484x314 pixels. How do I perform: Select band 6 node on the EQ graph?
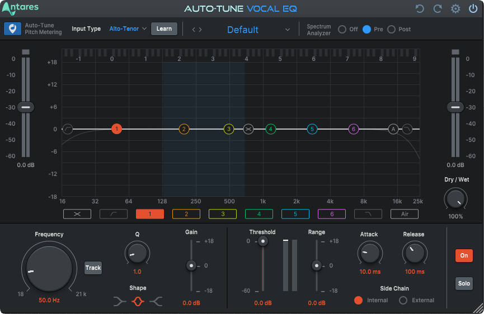coord(354,129)
